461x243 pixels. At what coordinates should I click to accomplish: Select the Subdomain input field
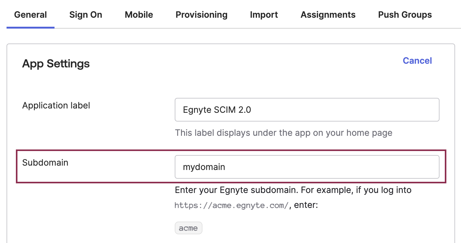[x=307, y=167]
